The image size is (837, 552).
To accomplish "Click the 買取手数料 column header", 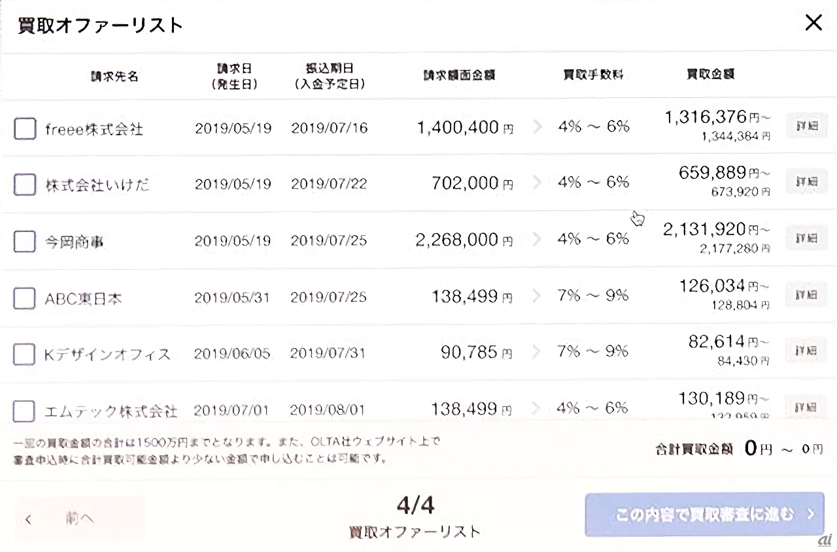I will pyautogui.click(x=593, y=74).
